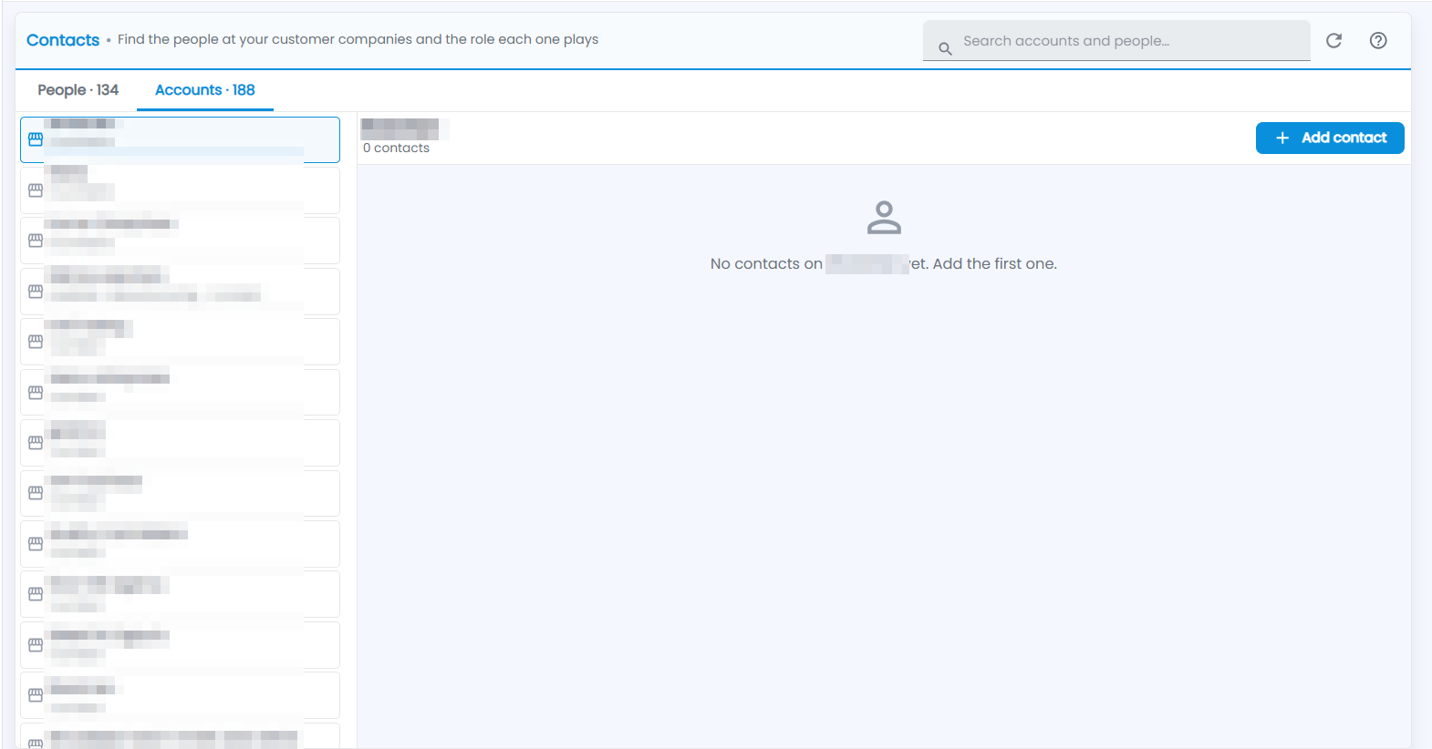Click the refresh icon in the header
Image resolution: width=1432 pixels, height=749 pixels.
(1333, 40)
